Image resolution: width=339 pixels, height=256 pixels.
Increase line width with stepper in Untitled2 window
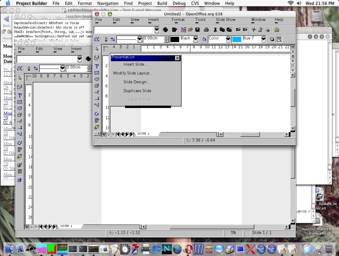point(166,38)
